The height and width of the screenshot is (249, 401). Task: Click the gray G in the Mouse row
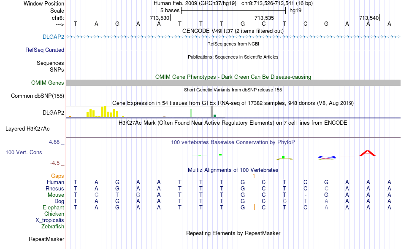point(138,195)
